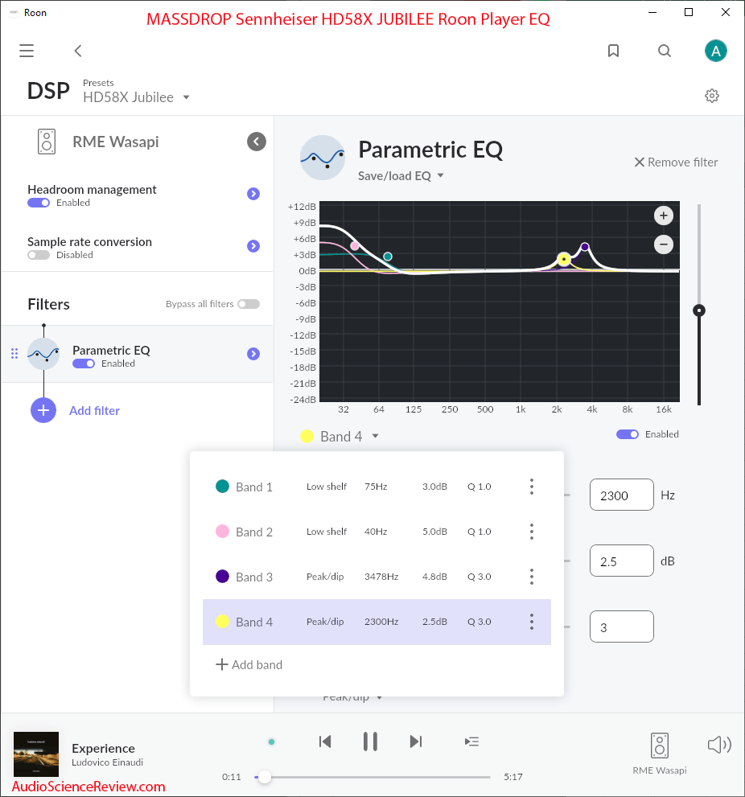Open the bookmarks icon

tap(613, 51)
